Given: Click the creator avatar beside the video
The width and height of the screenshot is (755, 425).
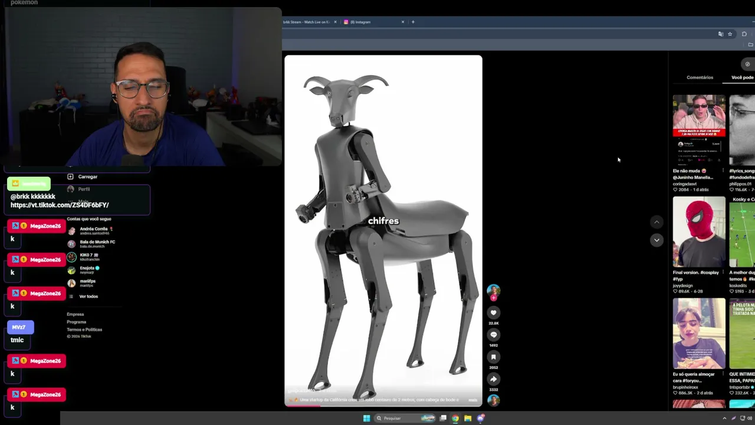Looking at the screenshot, I should click(x=494, y=290).
